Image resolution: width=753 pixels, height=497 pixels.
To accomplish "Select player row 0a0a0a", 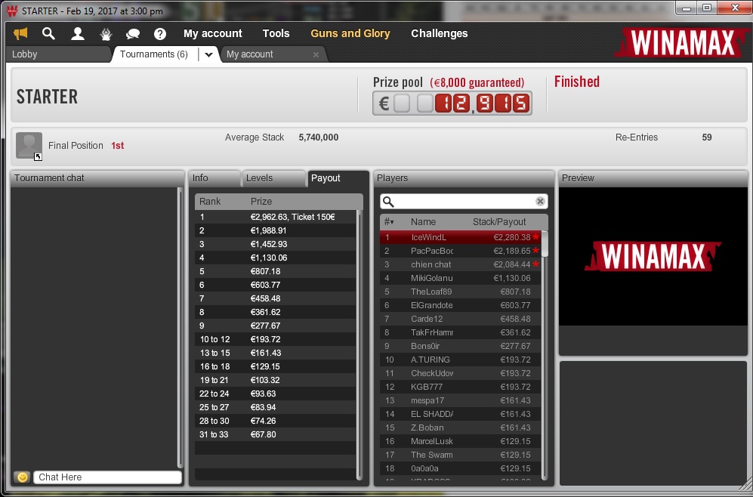I will pyautogui.click(x=461, y=468).
